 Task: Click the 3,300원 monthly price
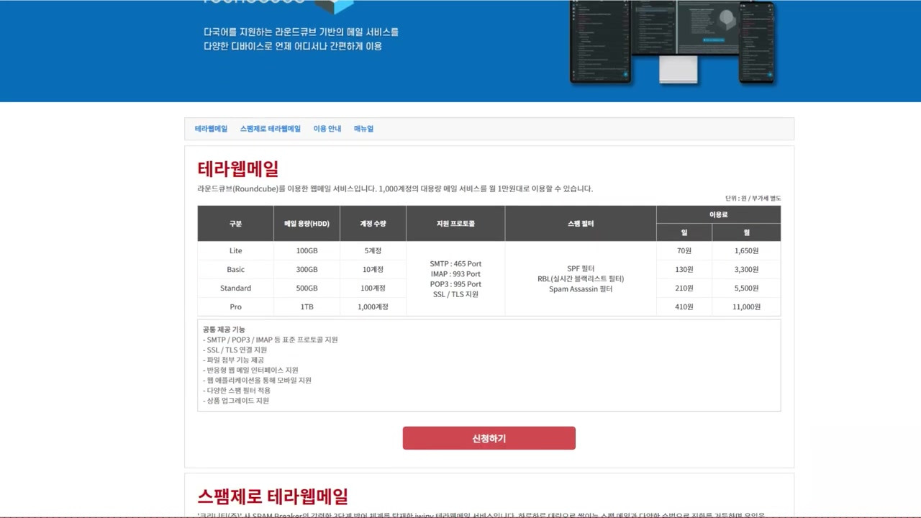[x=747, y=269]
